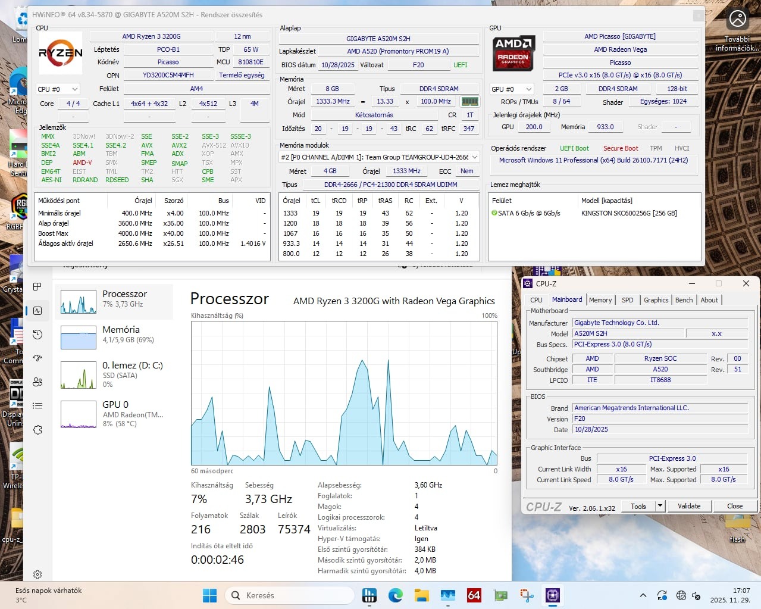761x609 pixels.
Task: Switch to Memory tab in CPU-Z
Action: tap(600, 300)
